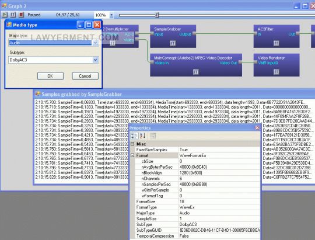The image size is (315, 240).
Task: Select the SampleSize property row
Action: (x=198, y=218)
